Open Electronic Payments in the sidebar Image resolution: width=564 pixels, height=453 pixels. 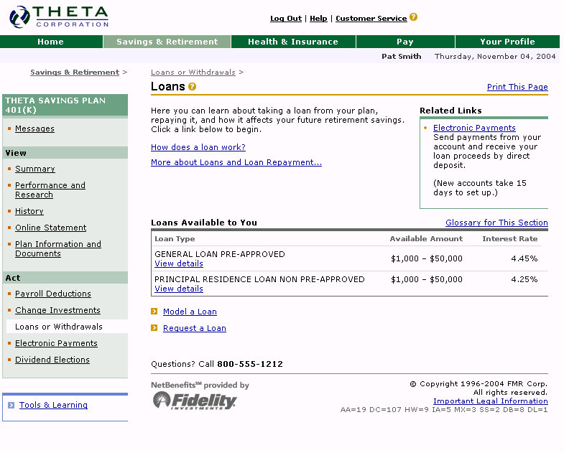point(56,343)
